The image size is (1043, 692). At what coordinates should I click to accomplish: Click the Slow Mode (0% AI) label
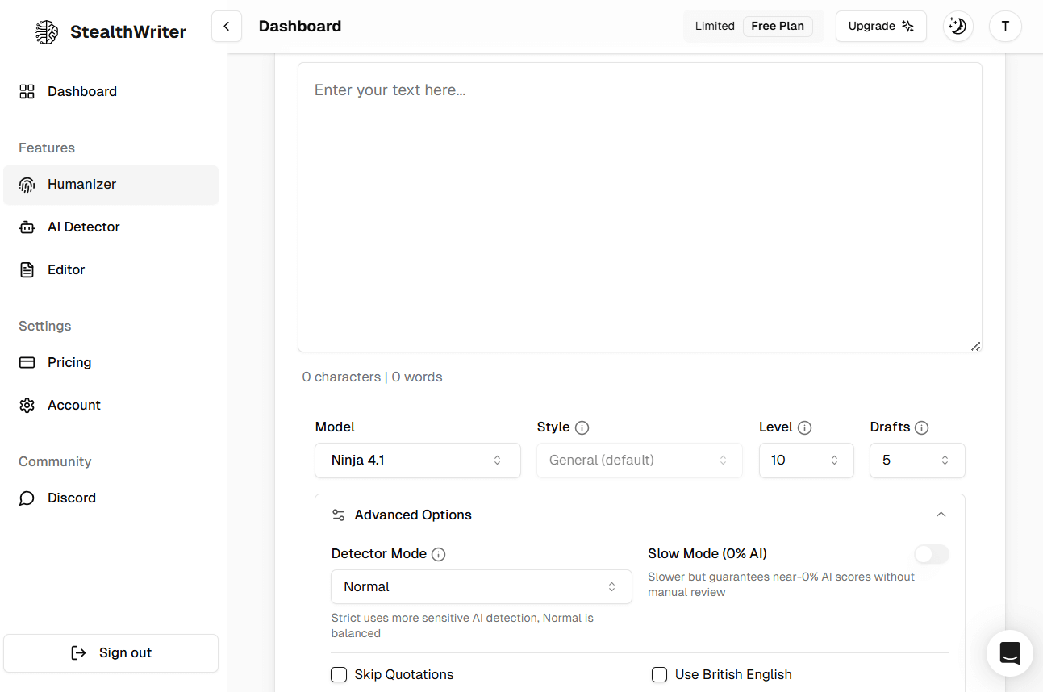tap(707, 553)
